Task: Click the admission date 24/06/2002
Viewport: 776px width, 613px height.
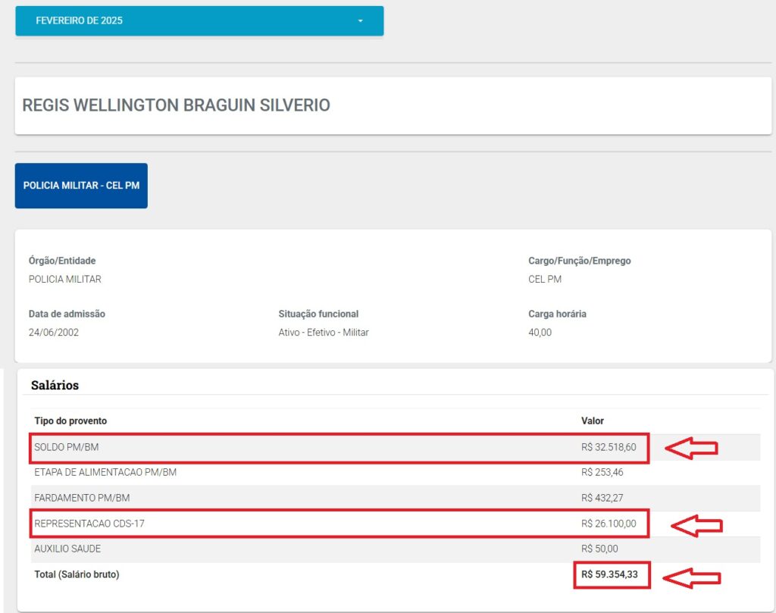Action: [54, 332]
